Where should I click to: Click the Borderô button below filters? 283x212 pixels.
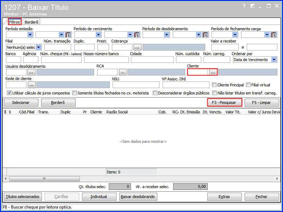pos(58,102)
